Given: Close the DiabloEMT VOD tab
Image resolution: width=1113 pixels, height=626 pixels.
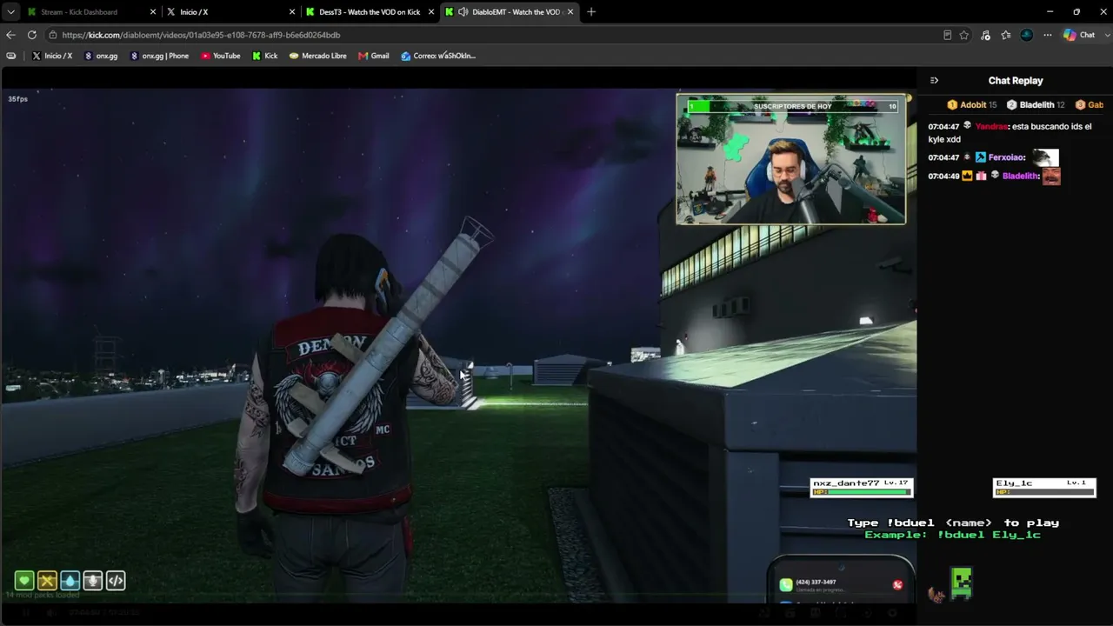Looking at the screenshot, I should click(x=570, y=12).
